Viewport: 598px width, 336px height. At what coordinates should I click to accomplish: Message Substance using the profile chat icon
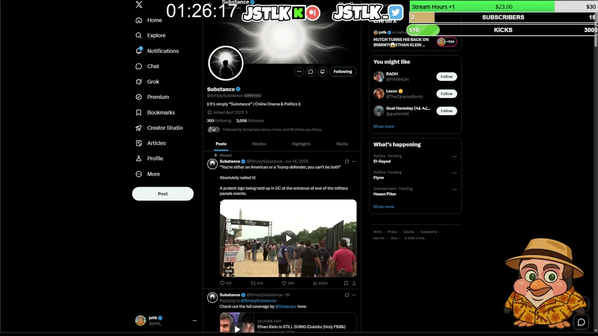[x=311, y=71]
